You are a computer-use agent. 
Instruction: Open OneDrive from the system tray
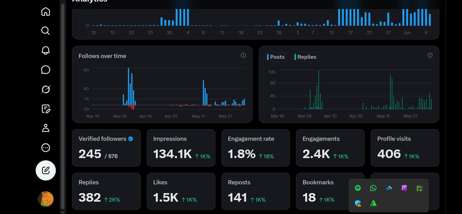coord(388,188)
